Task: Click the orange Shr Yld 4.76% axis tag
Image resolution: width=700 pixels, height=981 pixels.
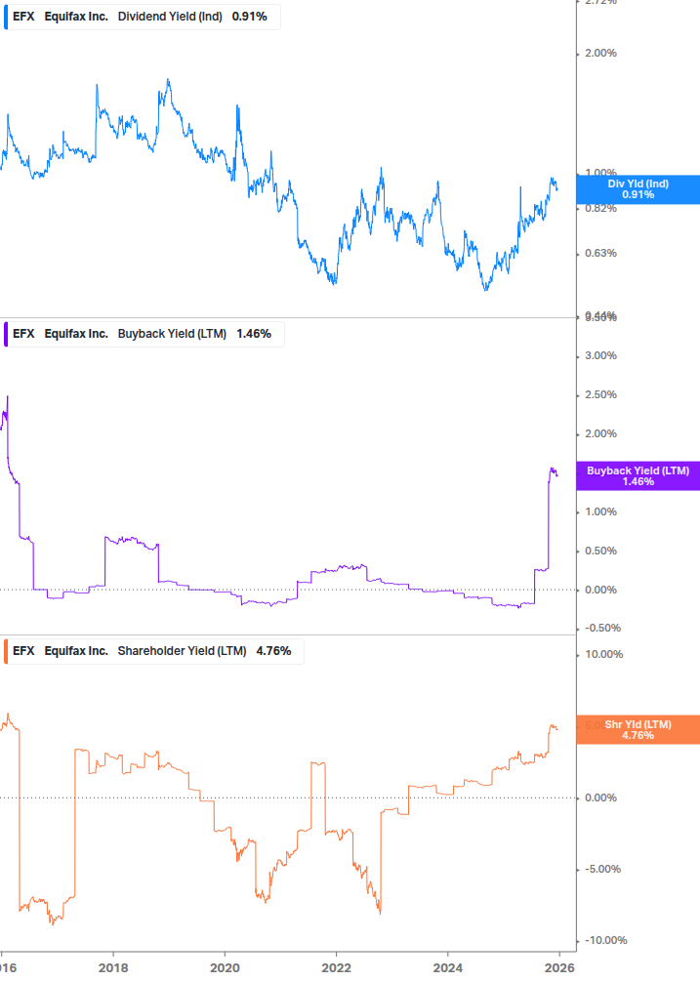Action: click(638, 729)
